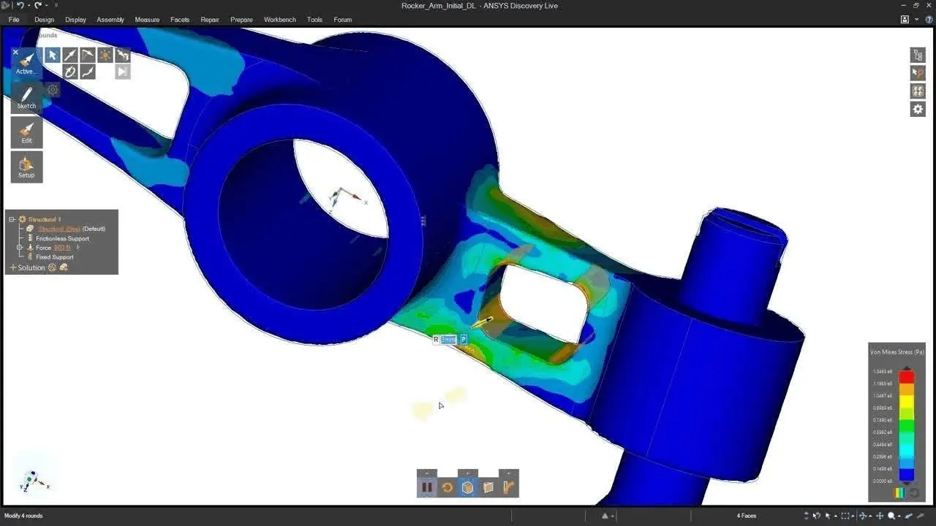Open the settings gear on right panel
Image resolution: width=936 pixels, height=526 pixels.
[918, 109]
